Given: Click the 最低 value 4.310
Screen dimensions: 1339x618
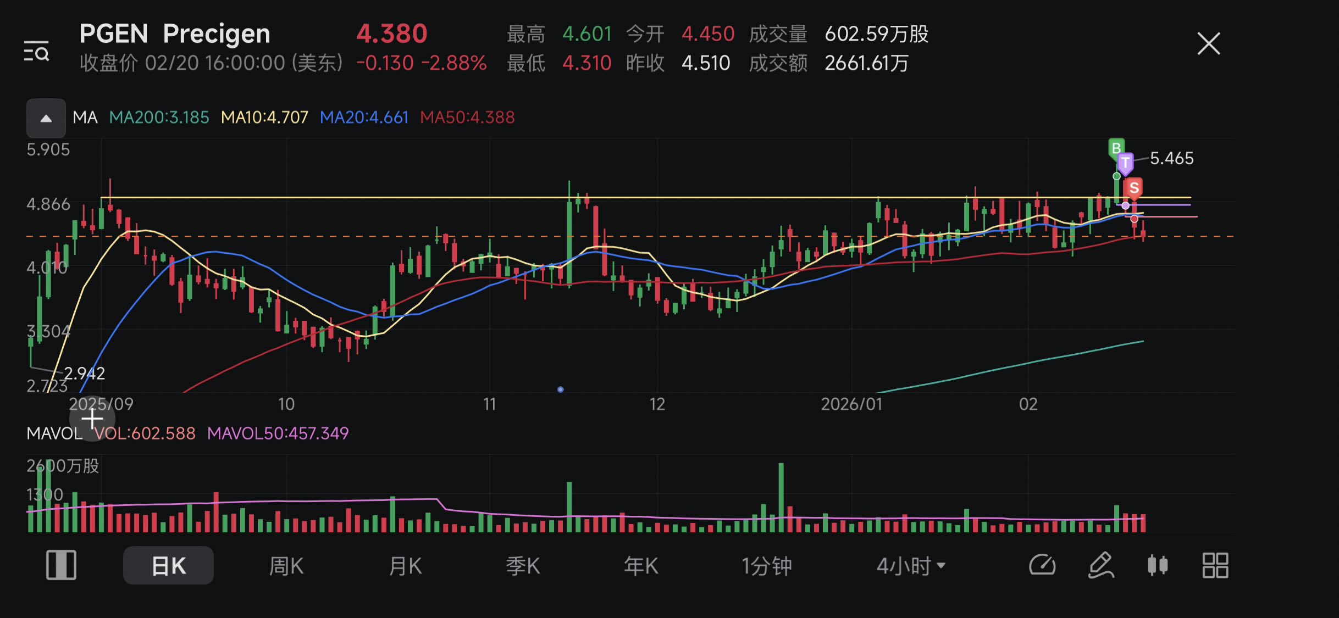Looking at the screenshot, I should pos(587,63).
